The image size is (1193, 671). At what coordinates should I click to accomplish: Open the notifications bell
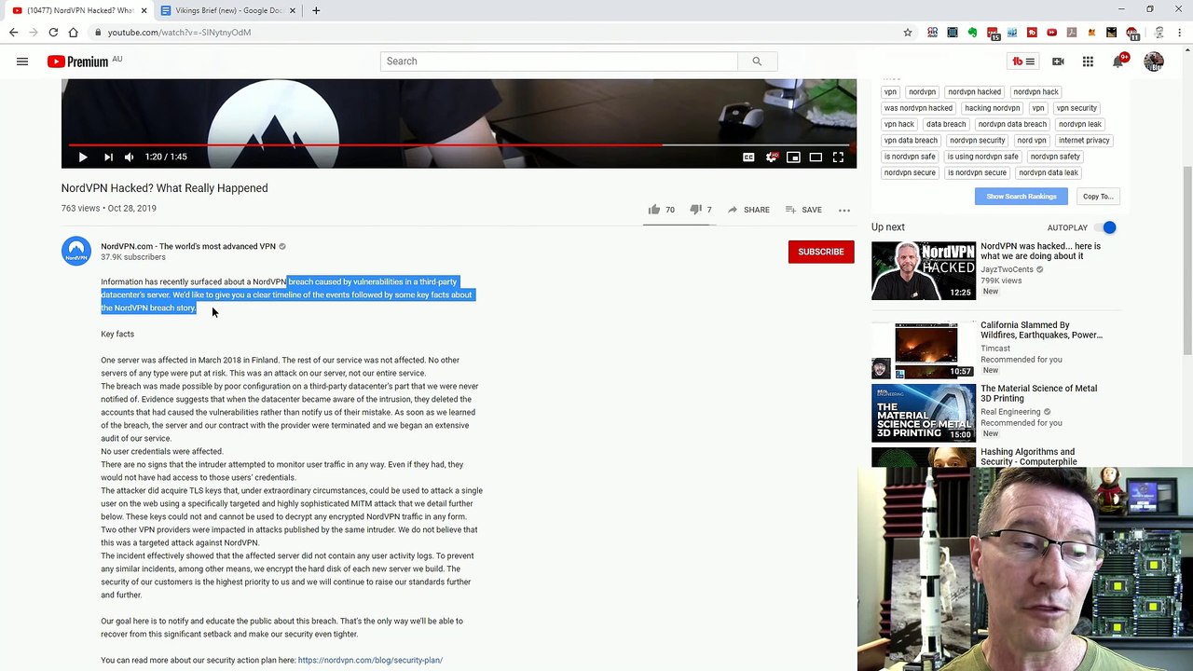coord(1118,62)
